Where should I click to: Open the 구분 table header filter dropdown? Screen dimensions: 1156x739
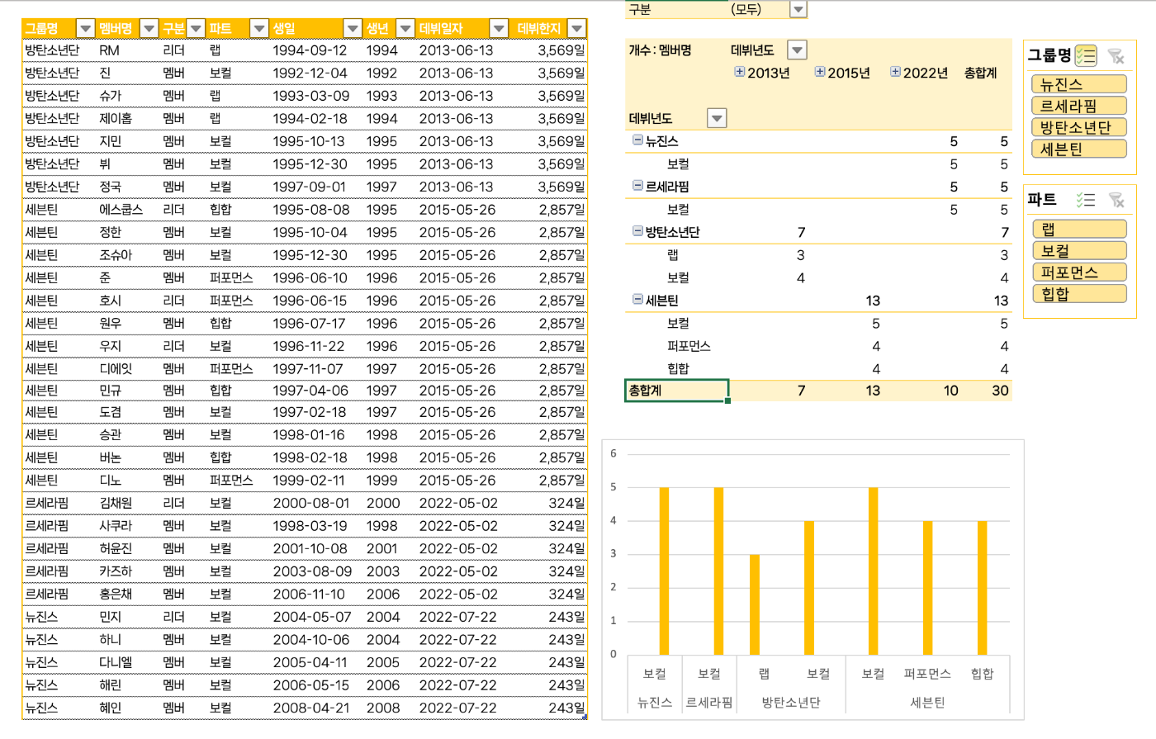click(196, 29)
